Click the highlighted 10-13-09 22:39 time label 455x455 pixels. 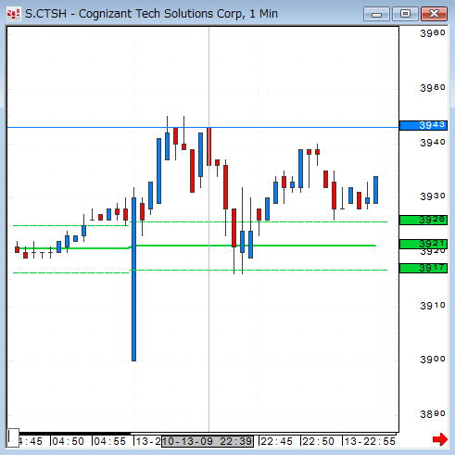[208, 441]
